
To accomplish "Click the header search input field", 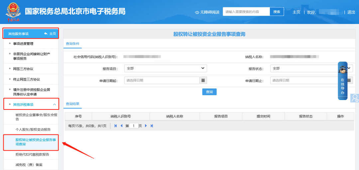I will pos(246,12).
